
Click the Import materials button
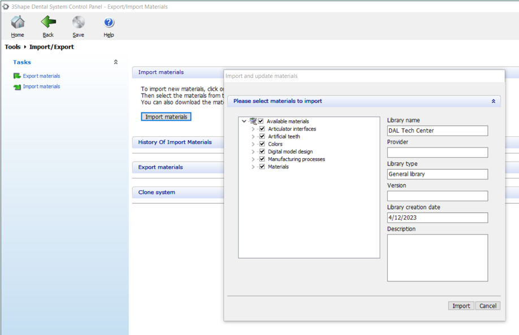click(x=166, y=117)
